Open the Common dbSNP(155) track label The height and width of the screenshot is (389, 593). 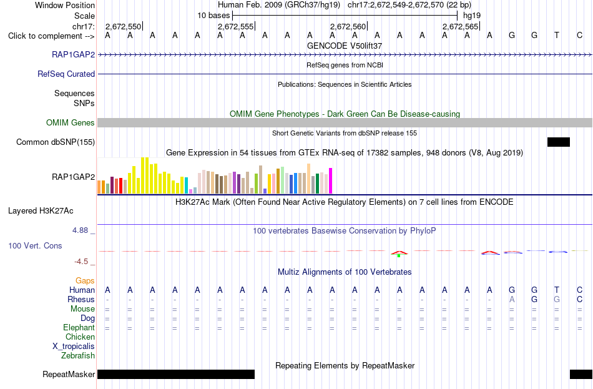click(56, 142)
